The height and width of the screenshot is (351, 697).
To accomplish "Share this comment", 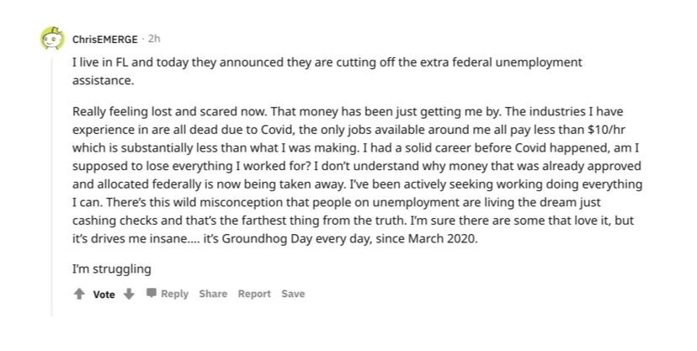I will (213, 294).
